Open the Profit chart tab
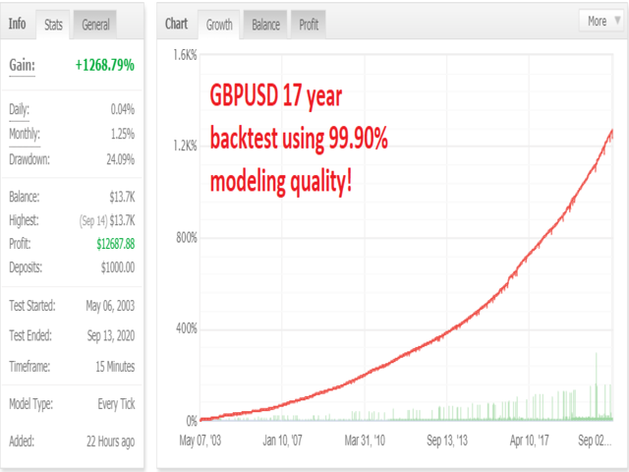629x472 pixels. click(x=309, y=25)
